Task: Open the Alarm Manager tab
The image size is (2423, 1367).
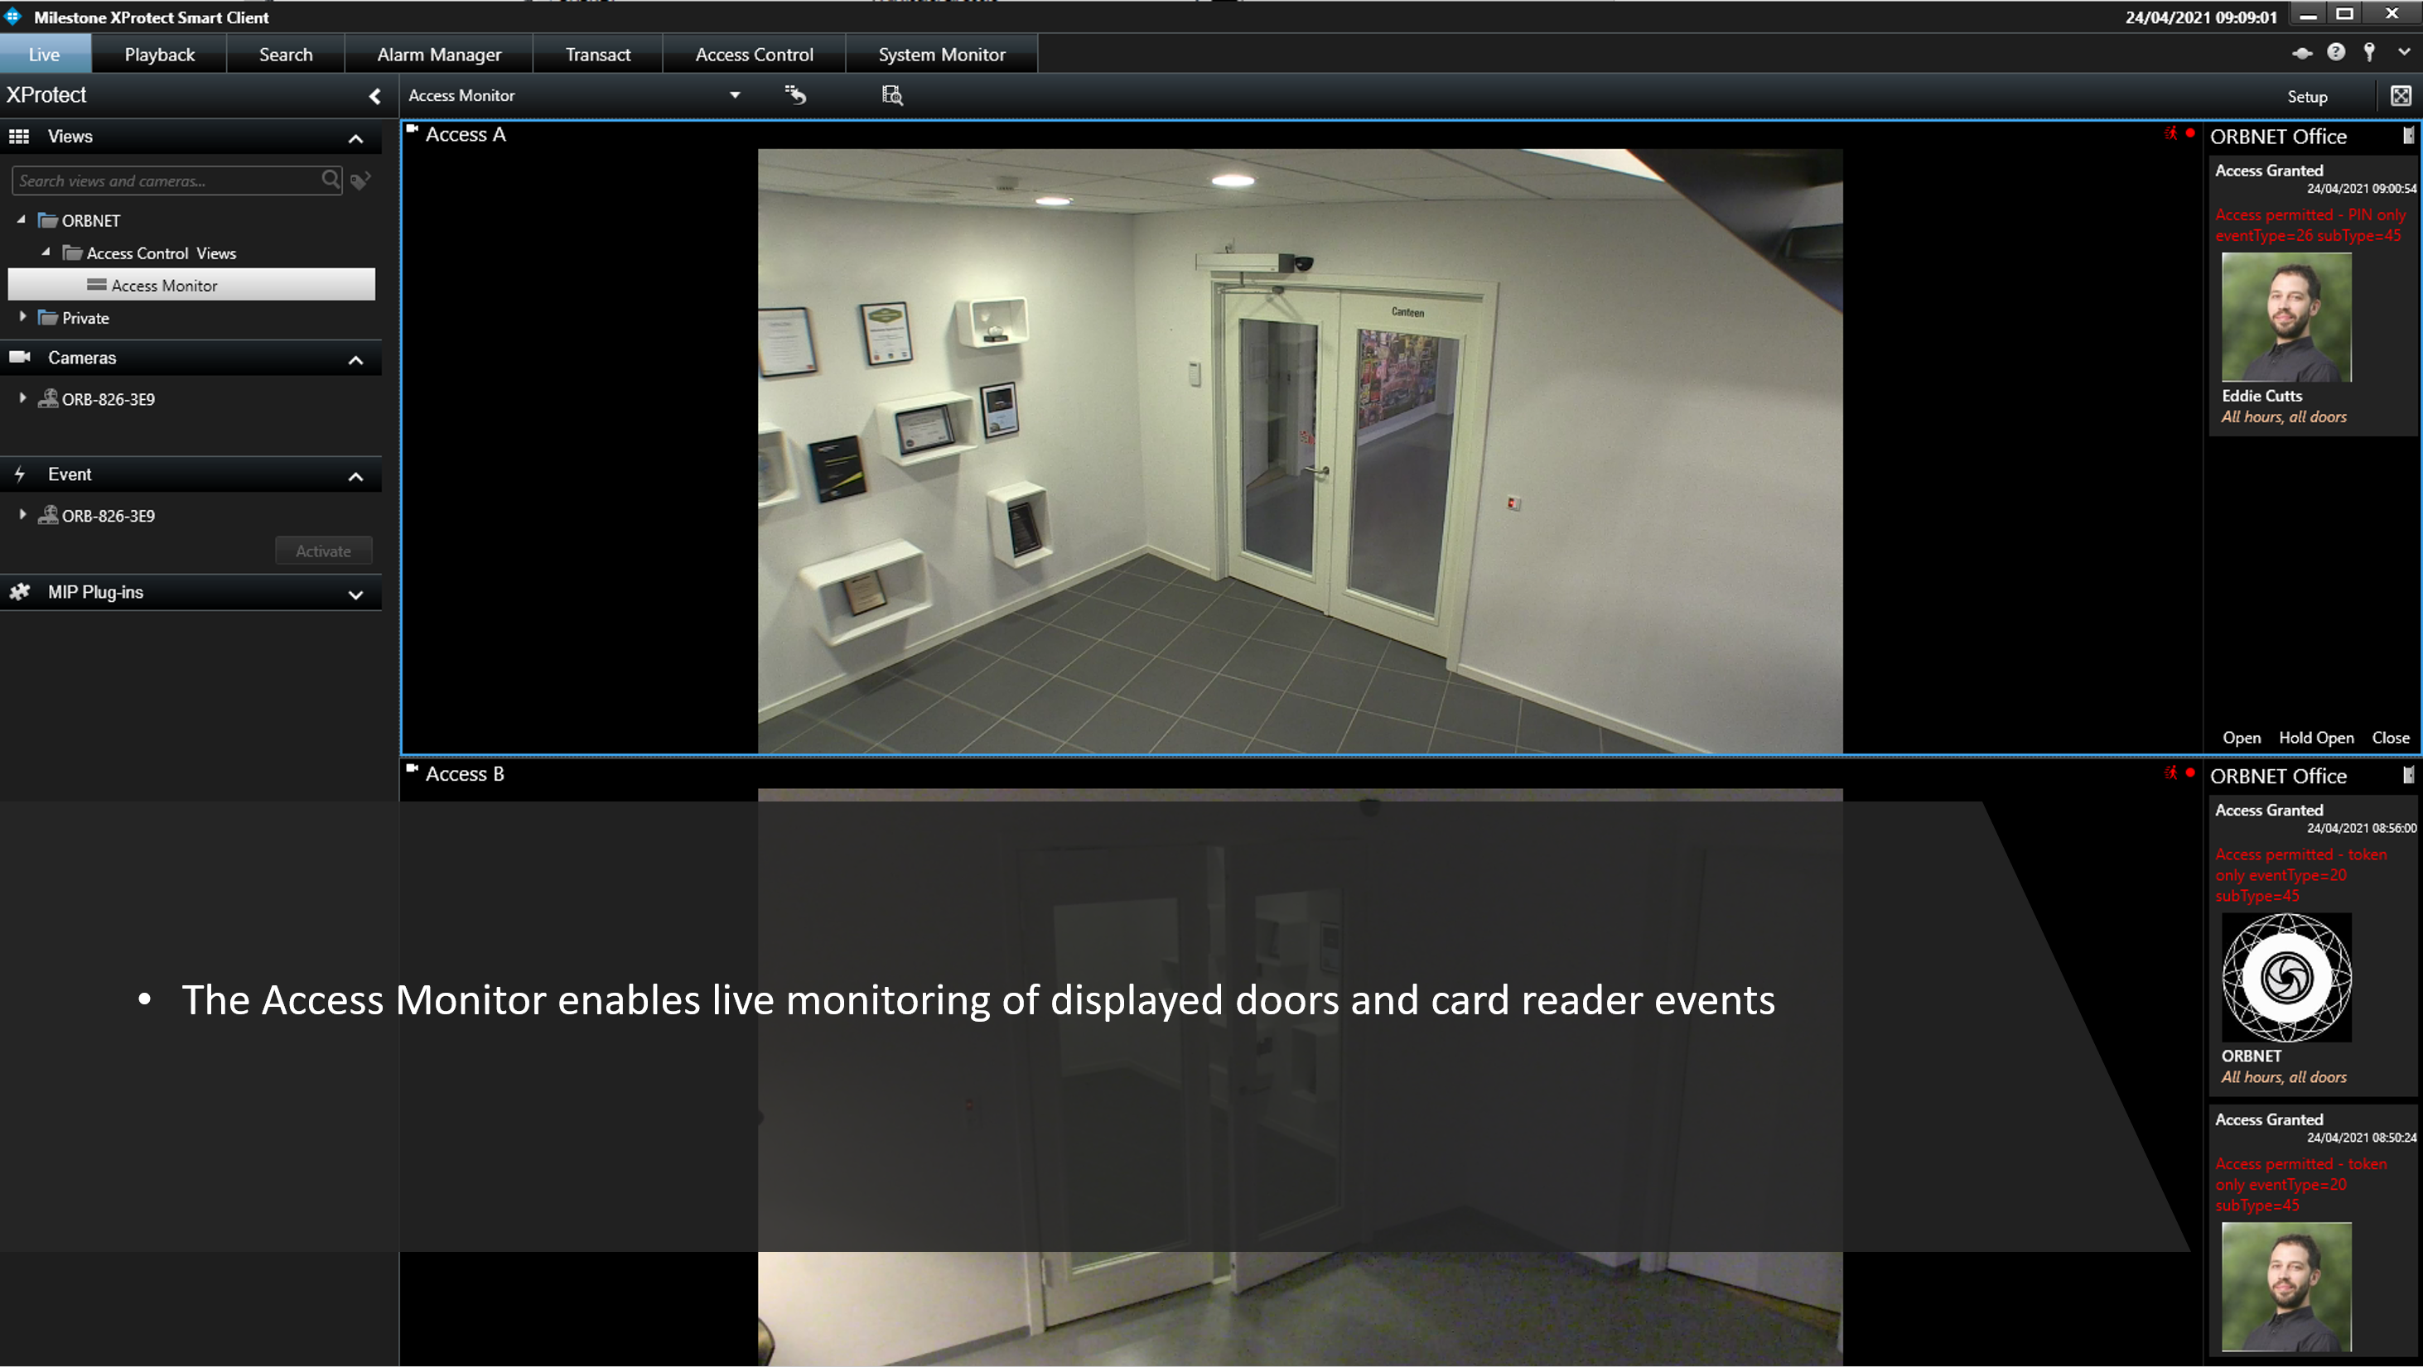Action: coord(439,55)
